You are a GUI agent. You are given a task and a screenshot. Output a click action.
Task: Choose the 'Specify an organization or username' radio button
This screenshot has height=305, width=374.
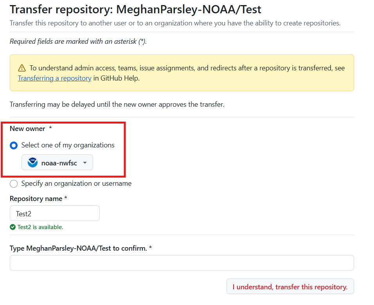click(x=14, y=184)
